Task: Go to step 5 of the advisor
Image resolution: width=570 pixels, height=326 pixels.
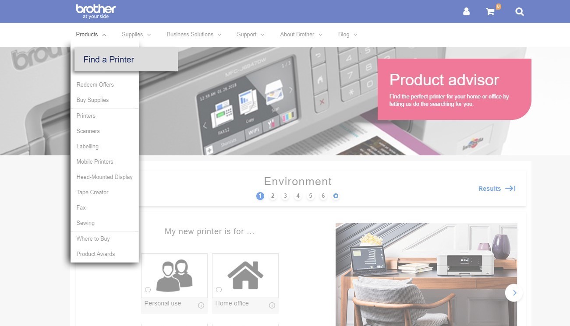Action: pos(311,196)
